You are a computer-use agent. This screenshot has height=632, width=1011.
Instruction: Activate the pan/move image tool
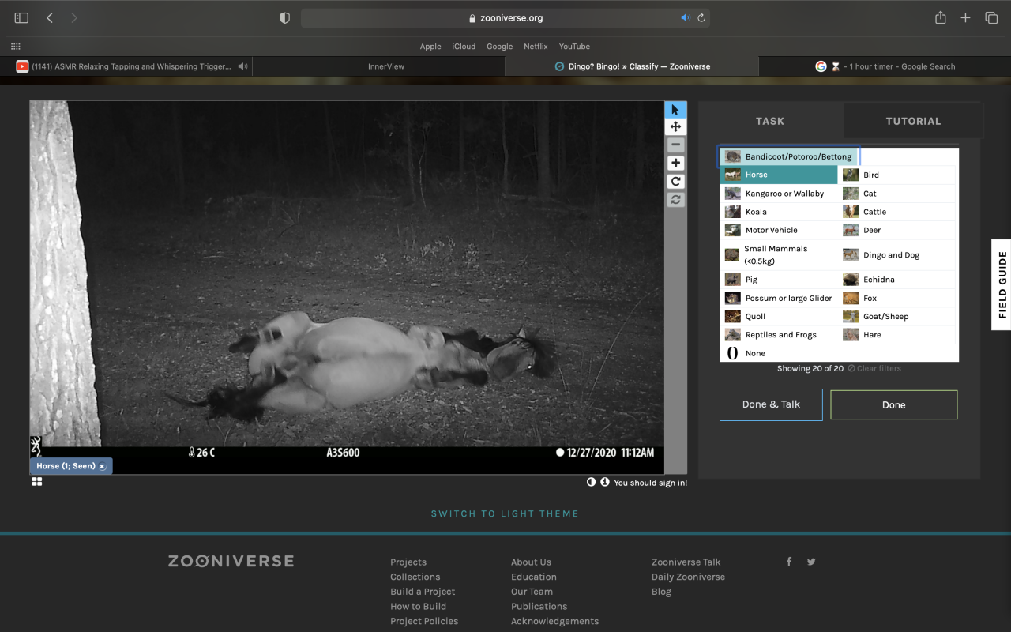click(x=675, y=127)
